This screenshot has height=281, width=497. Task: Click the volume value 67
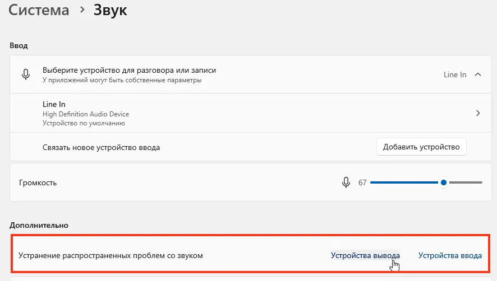pos(362,182)
